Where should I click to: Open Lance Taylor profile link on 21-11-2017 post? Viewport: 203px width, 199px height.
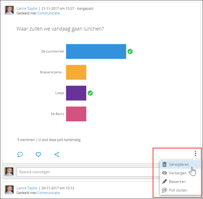point(27,9)
